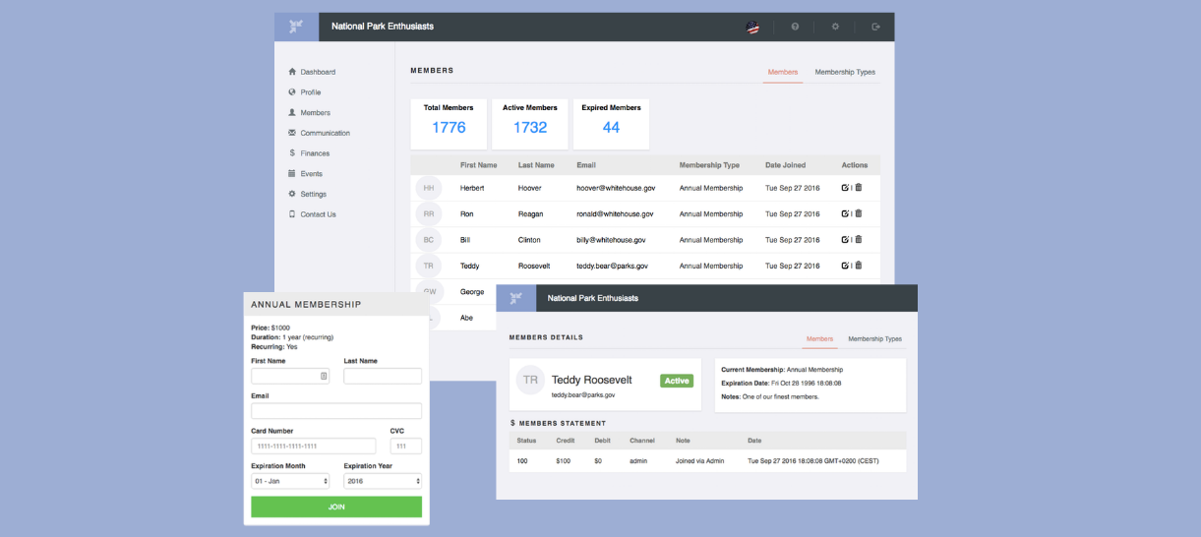Delete member Ron Reagan
Viewport: 1201px width, 537px height.
859,213
